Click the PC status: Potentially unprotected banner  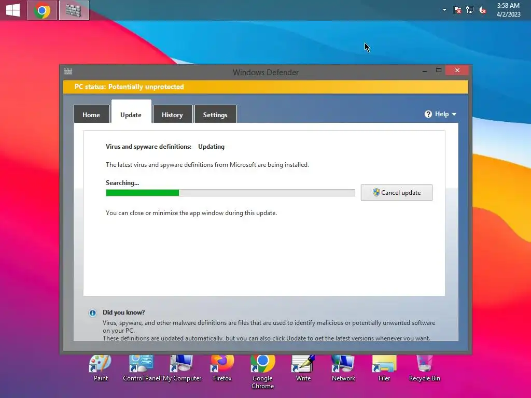(266, 87)
